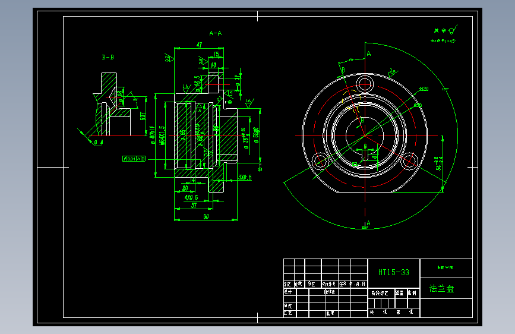Select the 分区 column header
This screenshot has height=334, width=515.
[311, 284]
